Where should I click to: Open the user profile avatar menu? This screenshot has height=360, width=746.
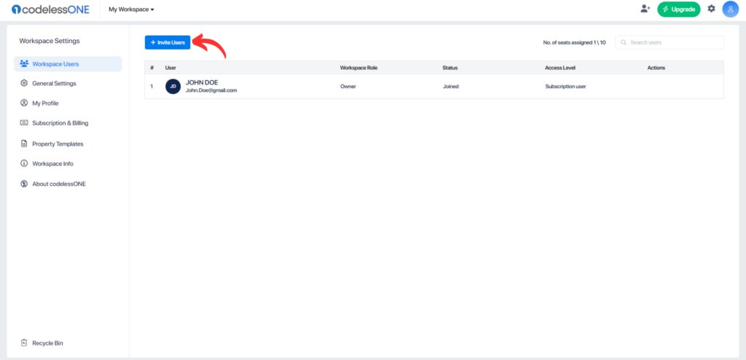coord(730,9)
